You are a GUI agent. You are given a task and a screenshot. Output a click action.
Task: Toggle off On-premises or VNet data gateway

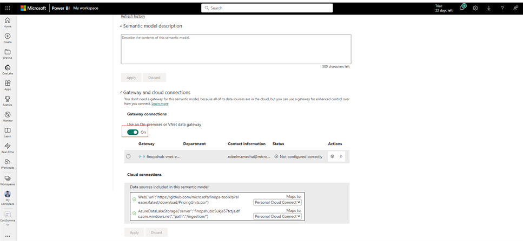[x=133, y=132]
